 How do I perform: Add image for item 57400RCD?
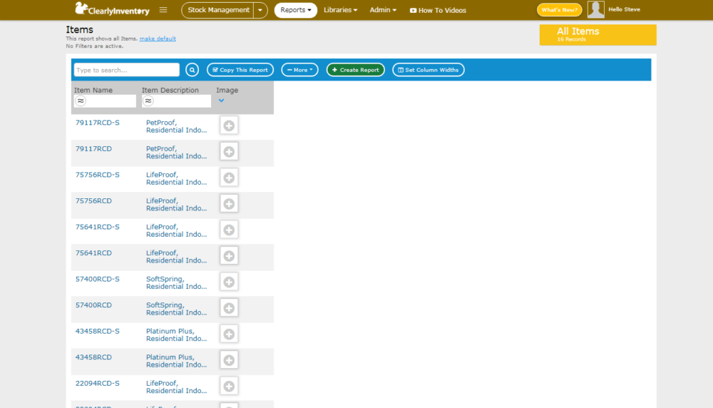coord(229,308)
